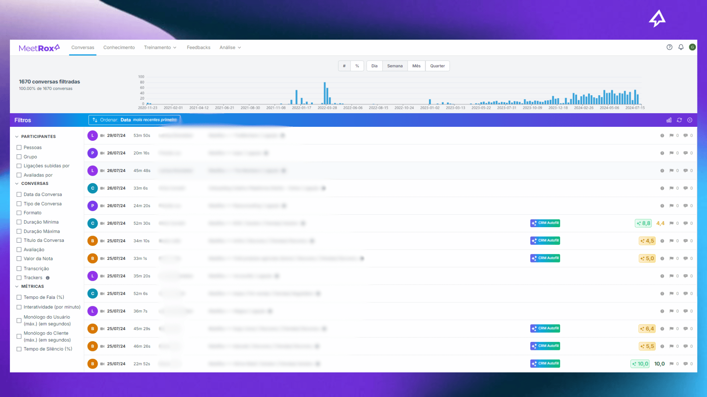The image size is (707, 397).
Task: Open the help question mark icon
Action: [669, 47]
